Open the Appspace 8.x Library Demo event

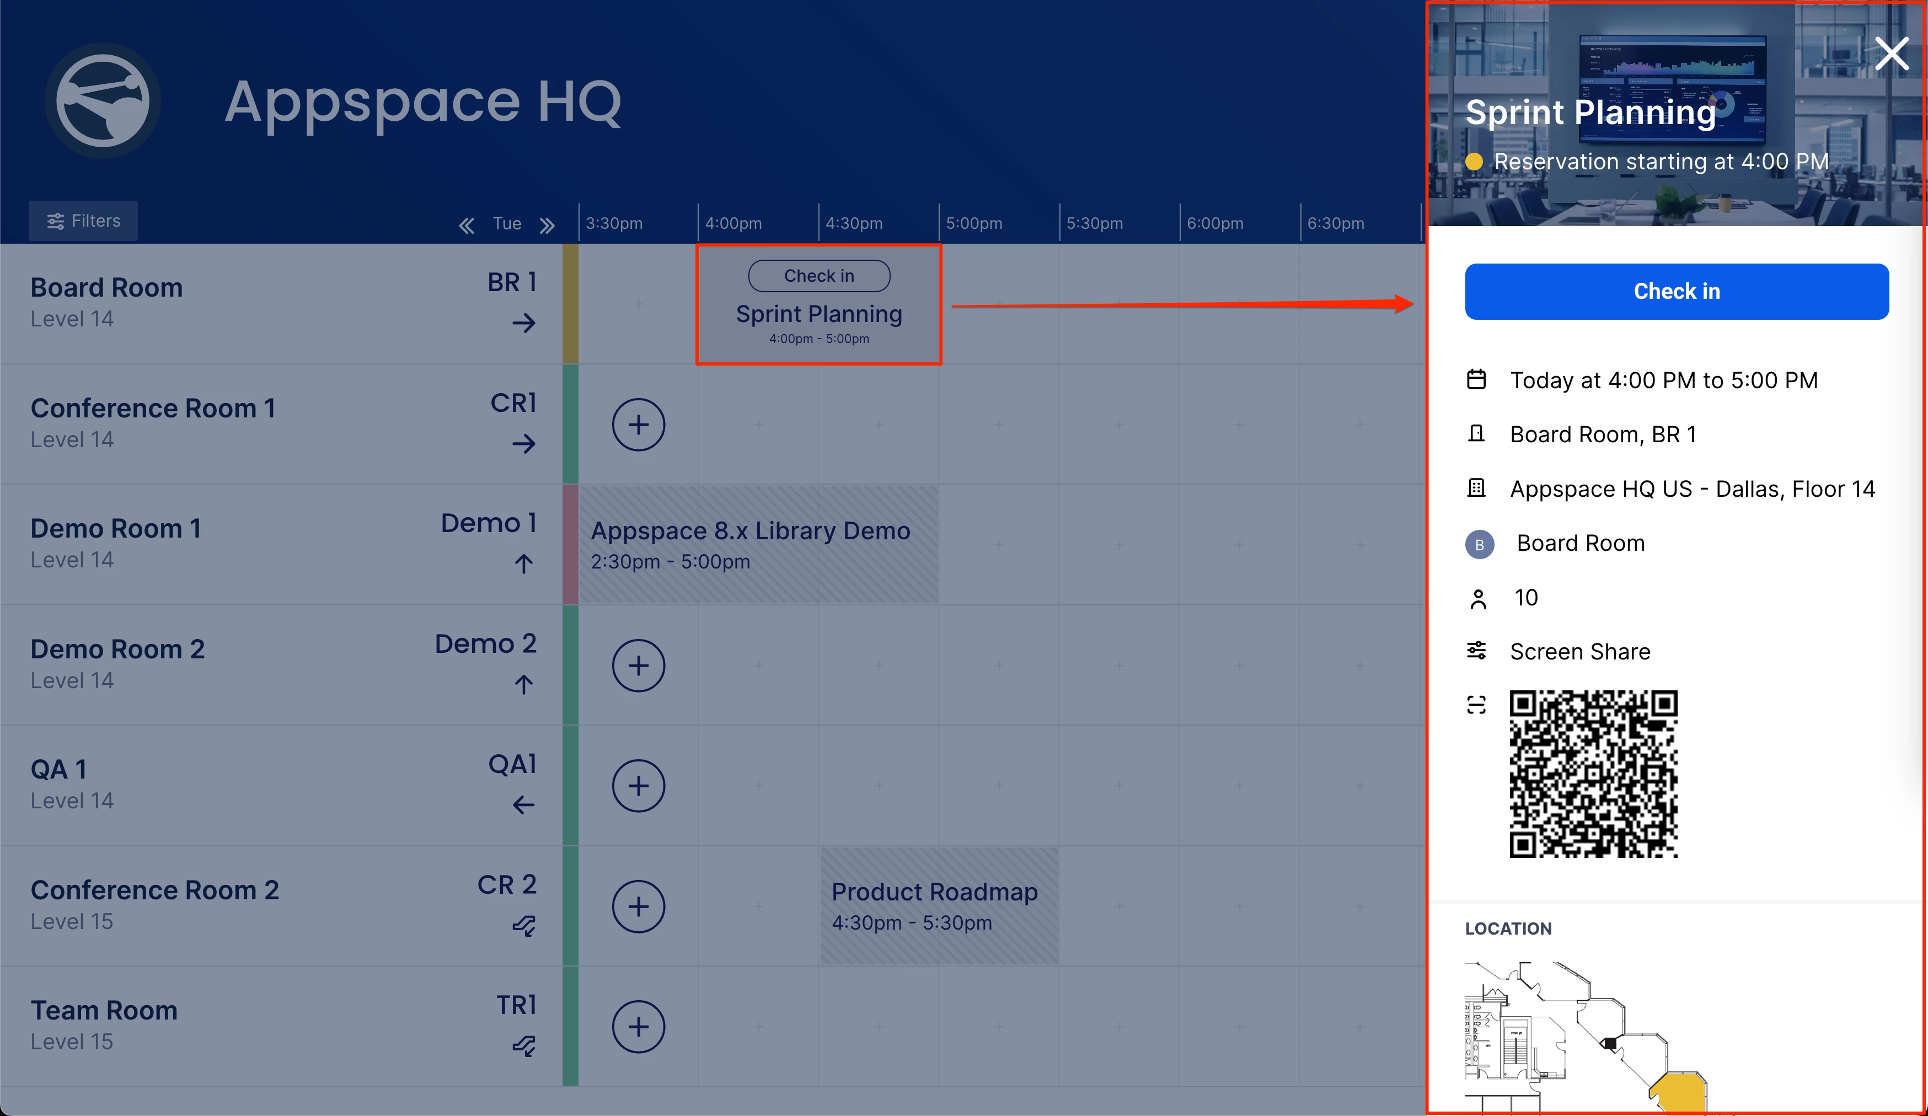(757, 545)
